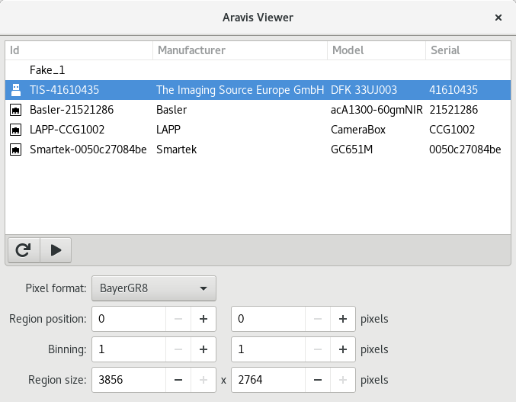
Task: Increase Region position Y with plus
Action: point(343,319)
